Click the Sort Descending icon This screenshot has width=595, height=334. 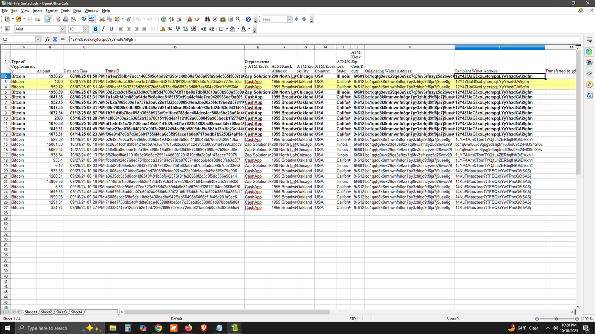tap(179, 19)
